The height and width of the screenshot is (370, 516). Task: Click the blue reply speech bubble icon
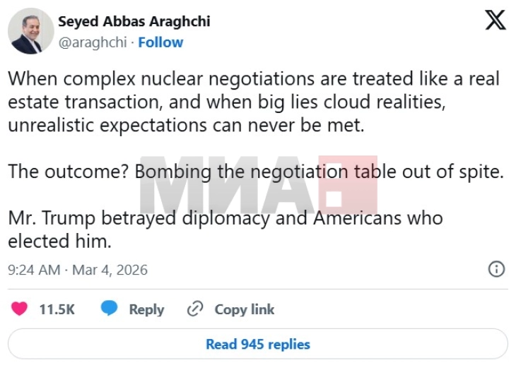109,309
